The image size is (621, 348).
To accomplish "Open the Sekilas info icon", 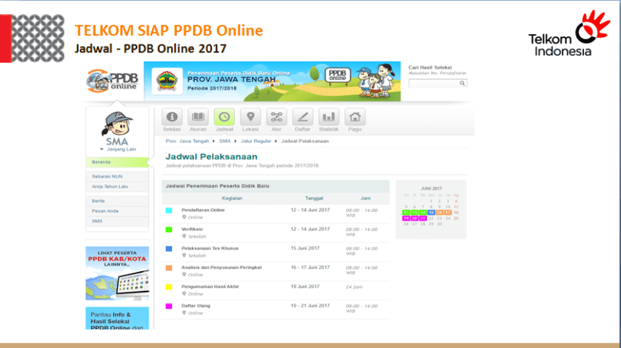I will [x=172, y=117].
